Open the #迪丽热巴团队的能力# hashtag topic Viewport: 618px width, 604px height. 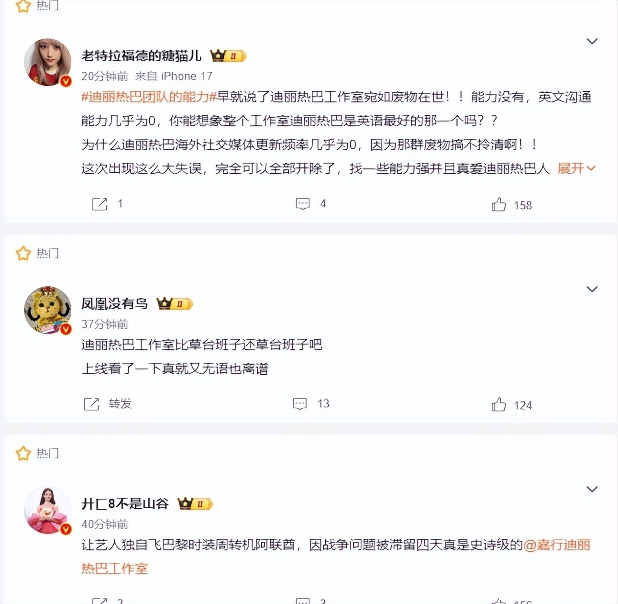pos(149,97)
